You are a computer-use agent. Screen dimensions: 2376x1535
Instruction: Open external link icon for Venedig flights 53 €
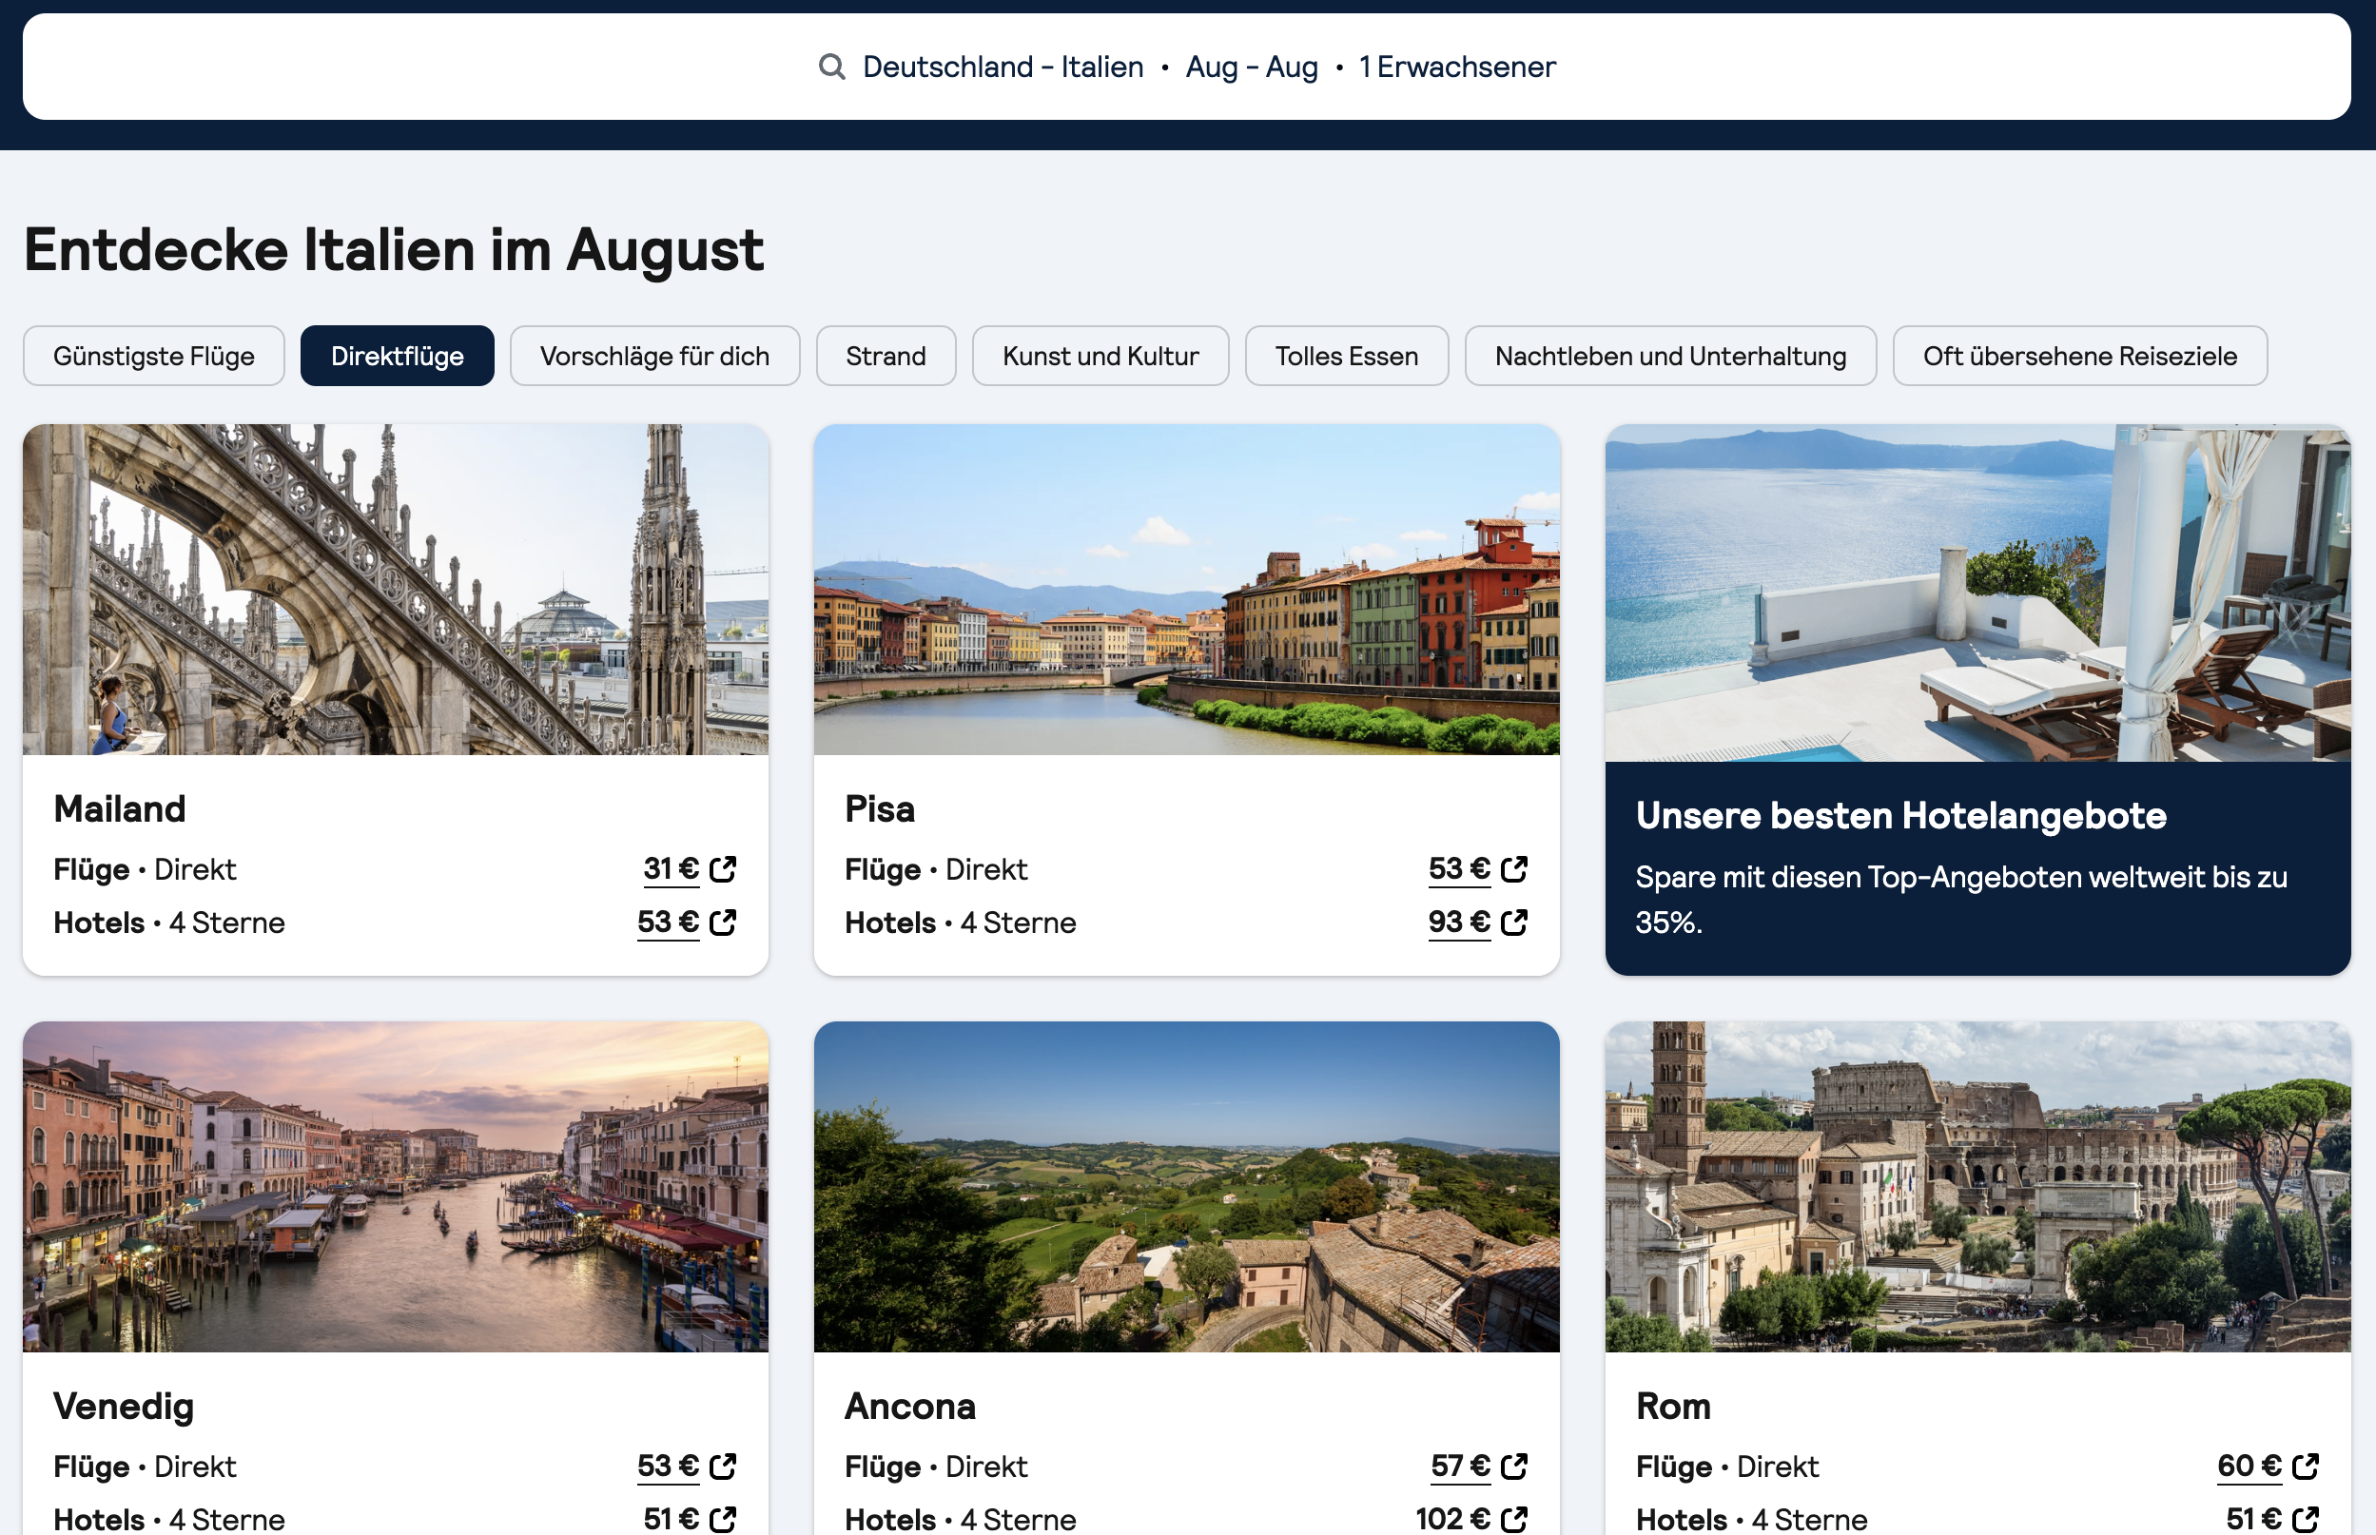click(x=723, y=1467)
